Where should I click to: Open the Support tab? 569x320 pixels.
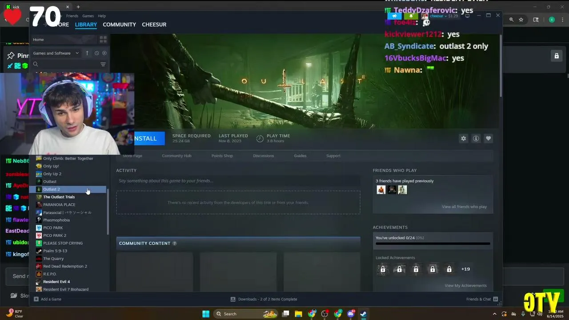tap(333, 156)
